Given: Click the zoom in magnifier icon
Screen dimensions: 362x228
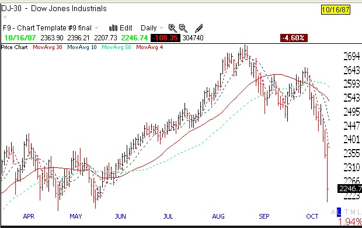Looking at the screenshot, I should [172, 28].
